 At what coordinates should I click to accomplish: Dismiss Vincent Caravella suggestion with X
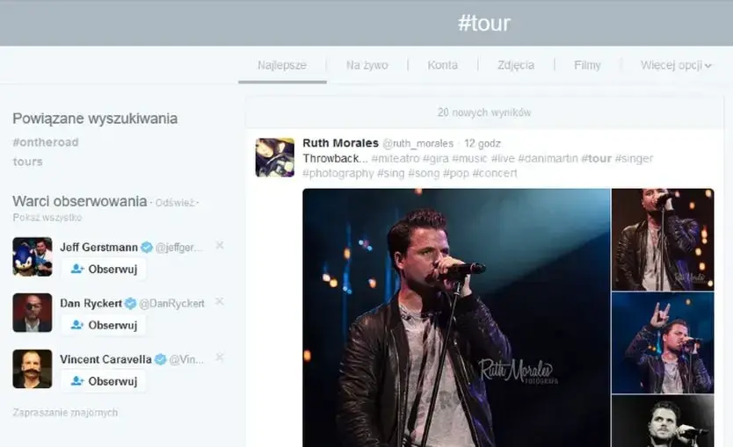pyautogui.click(x=220, y=357)
